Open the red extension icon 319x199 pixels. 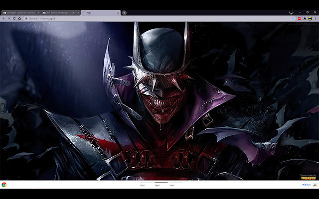tap(299, 18)
